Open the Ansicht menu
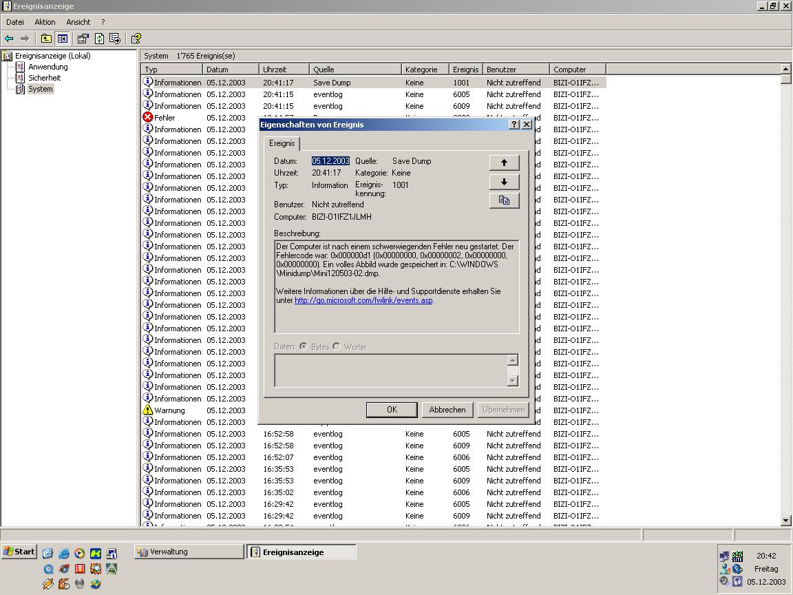The width and height of the screenshot is (793, 595). tap(78, 22)
